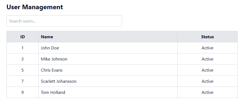Click the Search users input field
245x102 pixels.
[x=64, y=21]
